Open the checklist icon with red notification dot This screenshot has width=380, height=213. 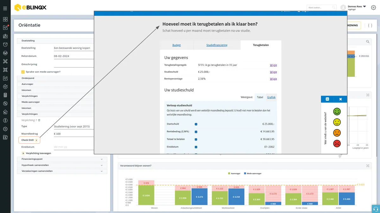5,27
